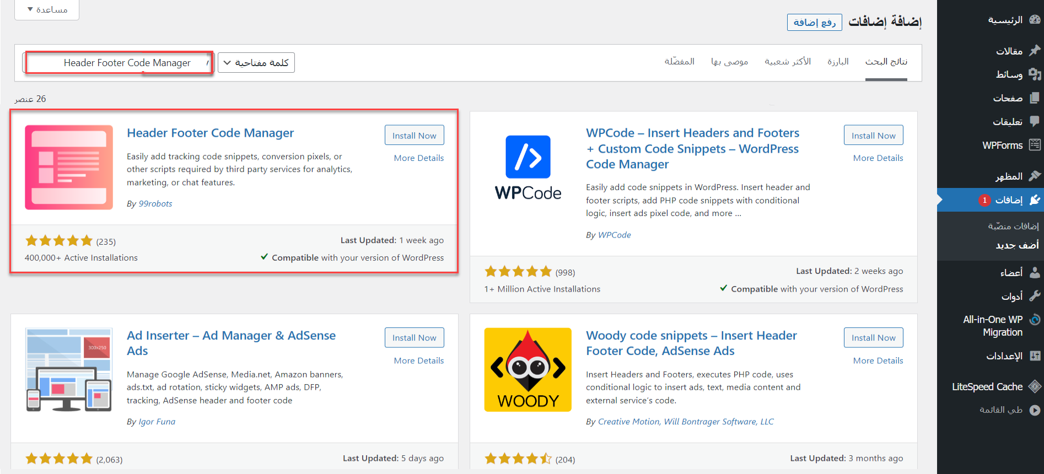Open WPForms icon in sidebar
This screenshot has height=474, width=1044.
point(1035,145)
